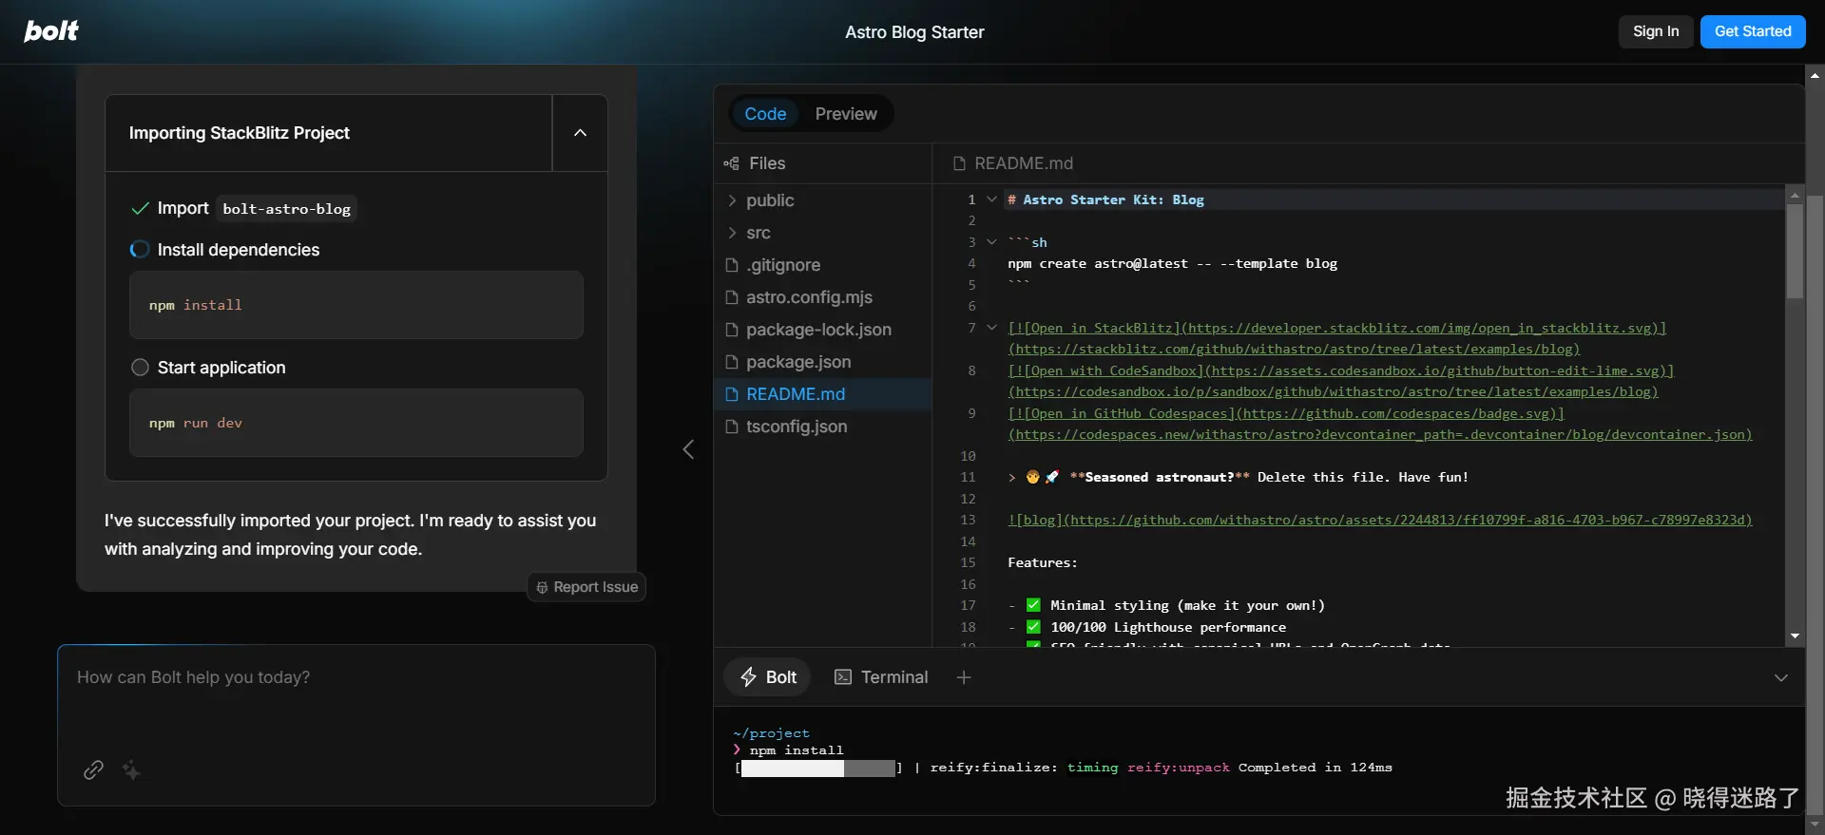Click the Features: line in editor
Viewport: 1825px width, 835px height.
(x=1043, y=562)
